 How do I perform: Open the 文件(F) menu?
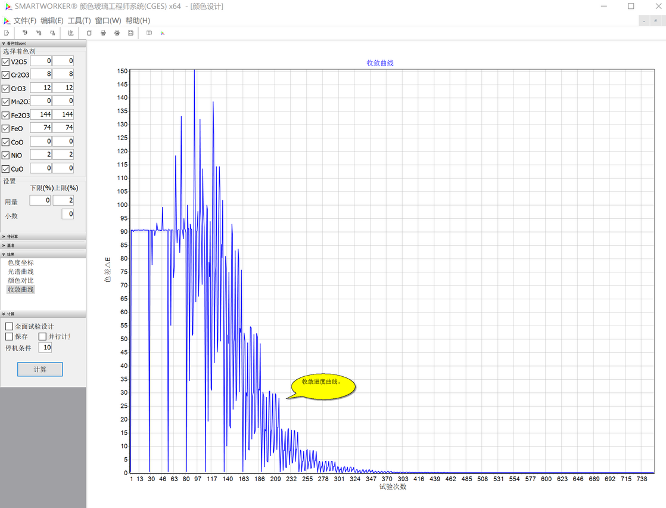tap(24, 21)
